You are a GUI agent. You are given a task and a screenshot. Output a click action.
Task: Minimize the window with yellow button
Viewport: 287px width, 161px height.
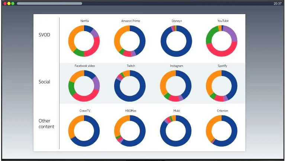9,3
